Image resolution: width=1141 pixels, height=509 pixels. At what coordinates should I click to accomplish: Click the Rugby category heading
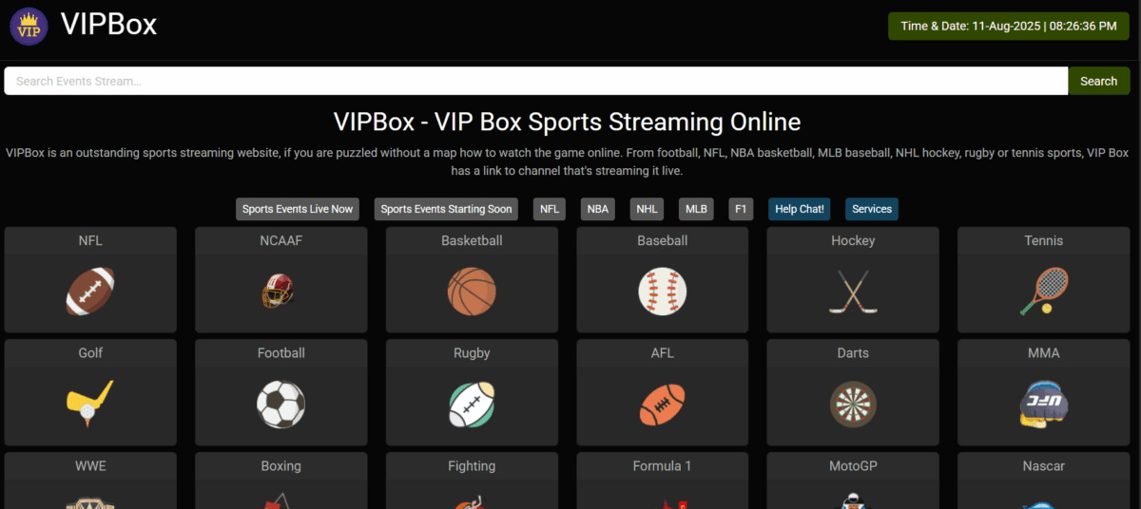tap(472, 352)
